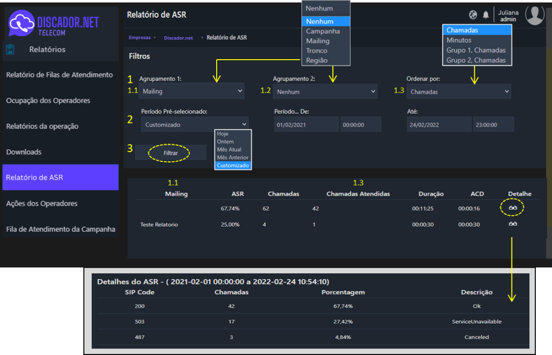This screenshot has height=355, width=552.
Task: Open details glasses icon for first row
Action: [x=513, y=208]
